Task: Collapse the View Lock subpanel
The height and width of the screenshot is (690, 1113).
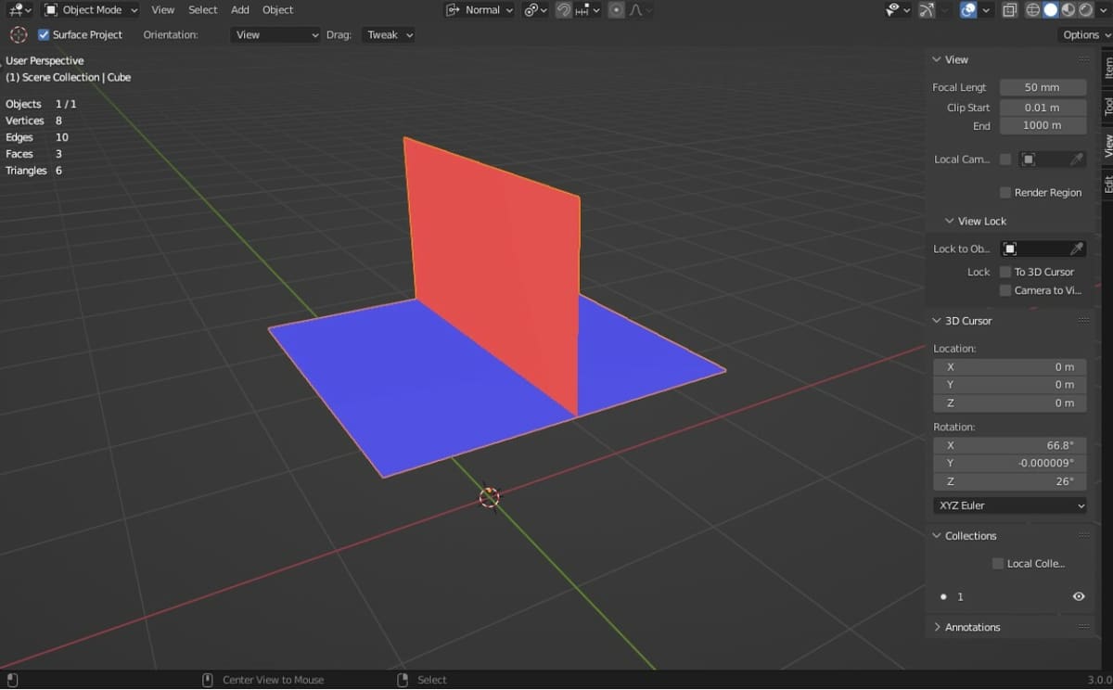Action: pos(949,221)
